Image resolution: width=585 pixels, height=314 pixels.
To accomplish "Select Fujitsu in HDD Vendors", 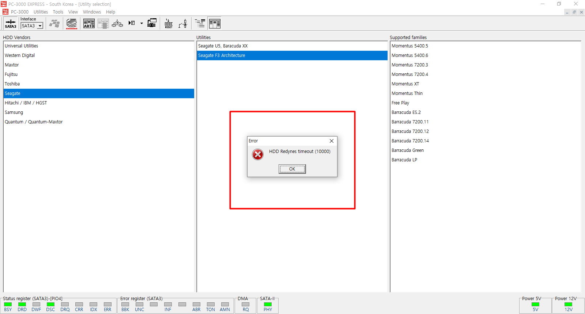I will (x=99, y=74).
